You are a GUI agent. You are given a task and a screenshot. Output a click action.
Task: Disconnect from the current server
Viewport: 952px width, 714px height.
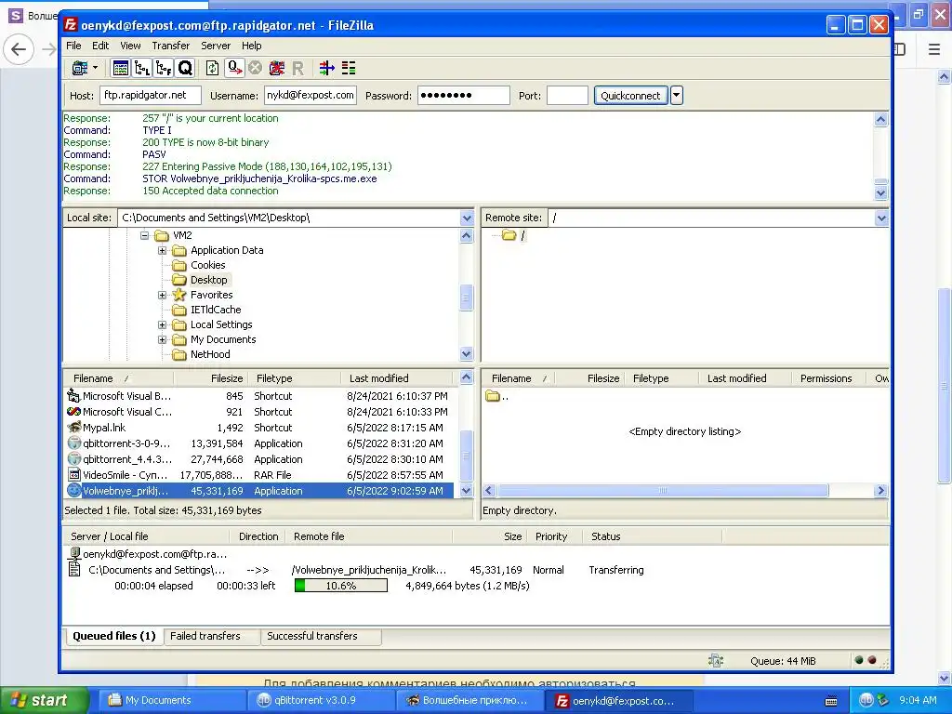click(x=277, y=68)
